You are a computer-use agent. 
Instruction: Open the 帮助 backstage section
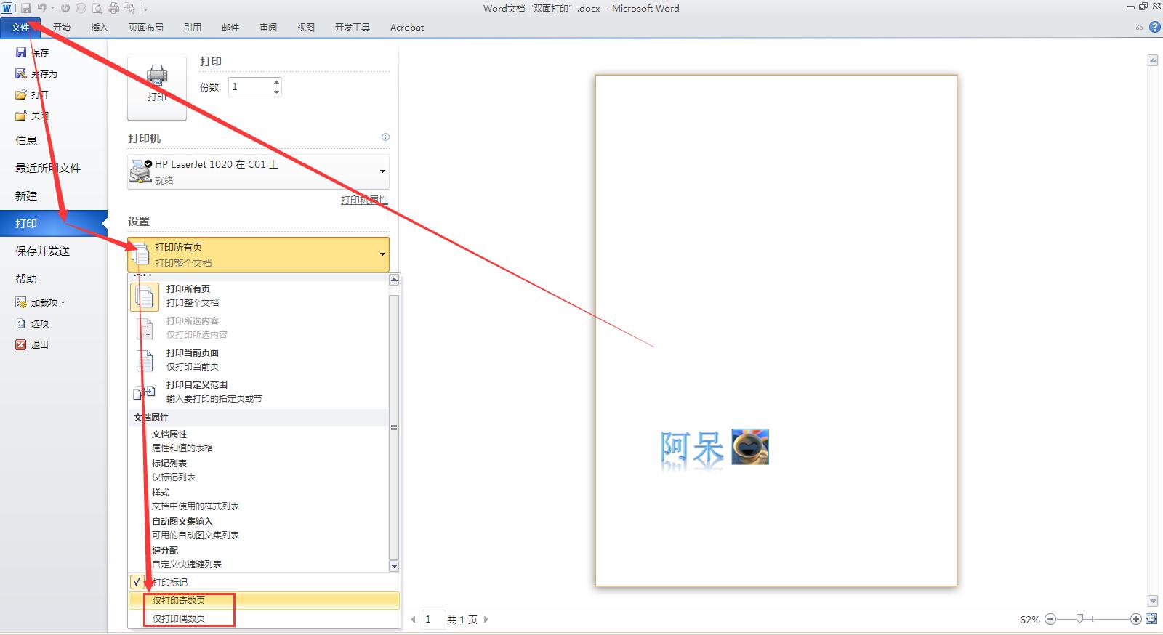pos(26,278)
